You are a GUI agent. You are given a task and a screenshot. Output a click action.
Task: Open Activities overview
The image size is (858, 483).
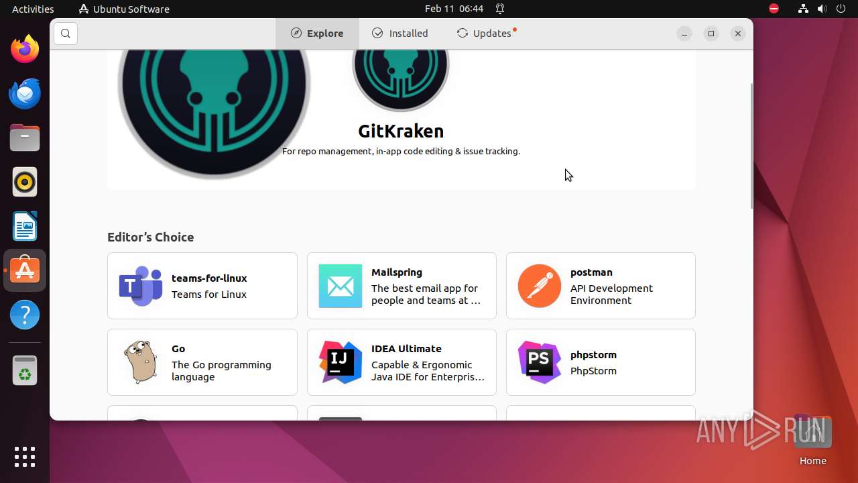(x=33, y=9)
